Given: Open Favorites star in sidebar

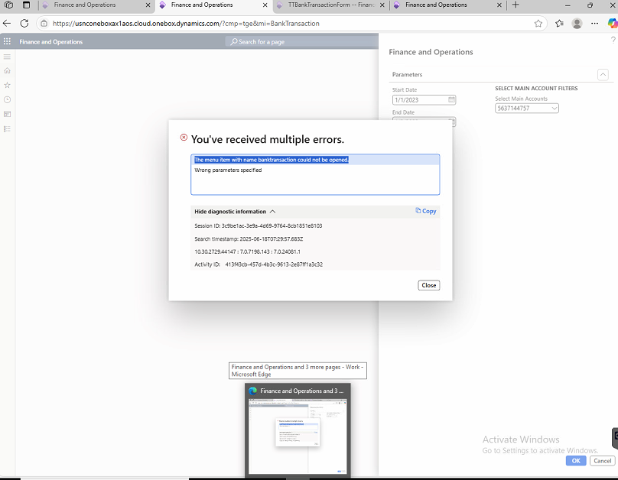Looking at the screenshot, I should coord(7,85).
